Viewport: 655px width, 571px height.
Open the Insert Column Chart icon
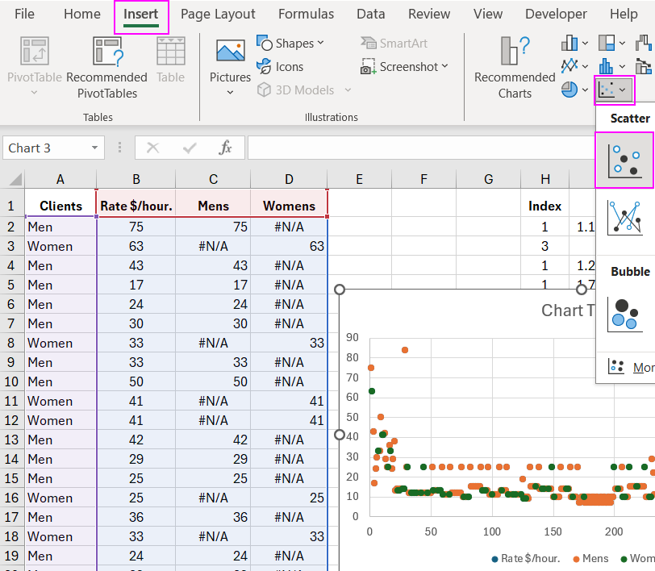click(x=569, y=42)
